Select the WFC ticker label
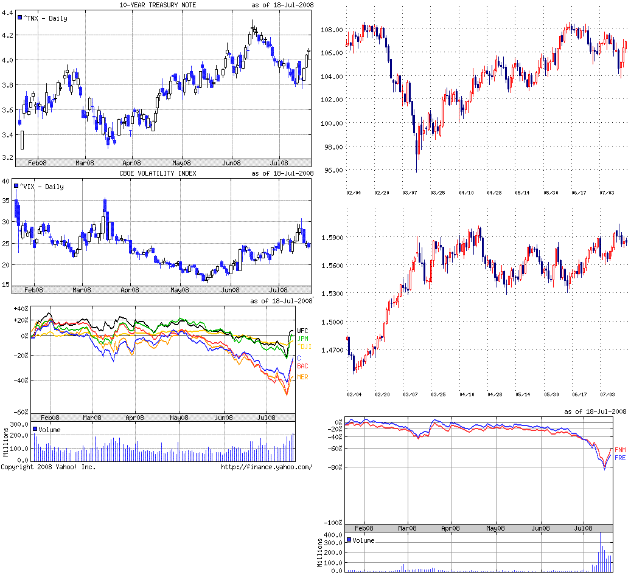The width and height of the screenshot is (631, 575). (x=303, y=331)
